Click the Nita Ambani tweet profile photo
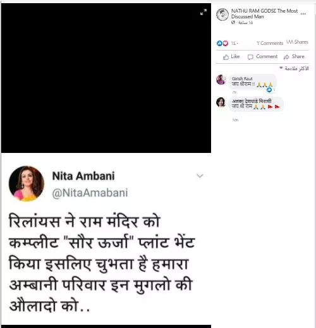This screenshot has width=316, height=328. (27, 183)
